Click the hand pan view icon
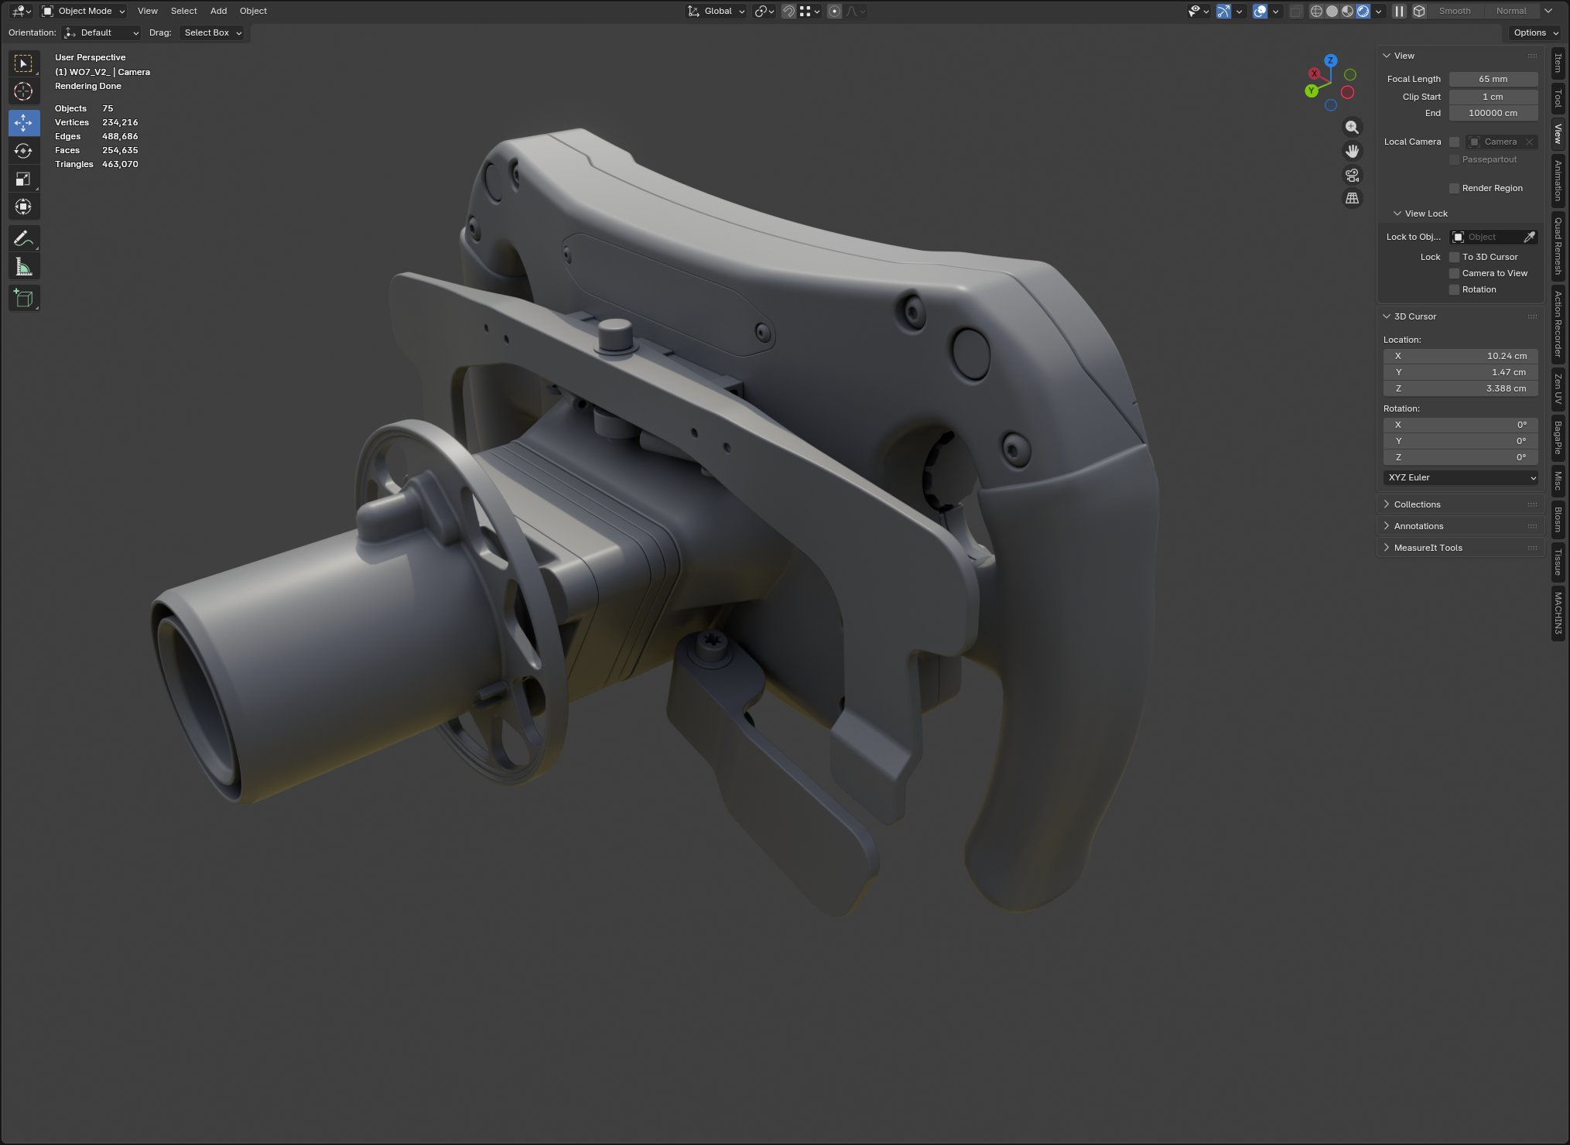Image resolution: width=1570 pixels, height=1145 pixels. [x=1352, y=151]
